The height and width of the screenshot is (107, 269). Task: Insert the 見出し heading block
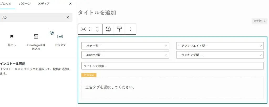pos(12,40)
